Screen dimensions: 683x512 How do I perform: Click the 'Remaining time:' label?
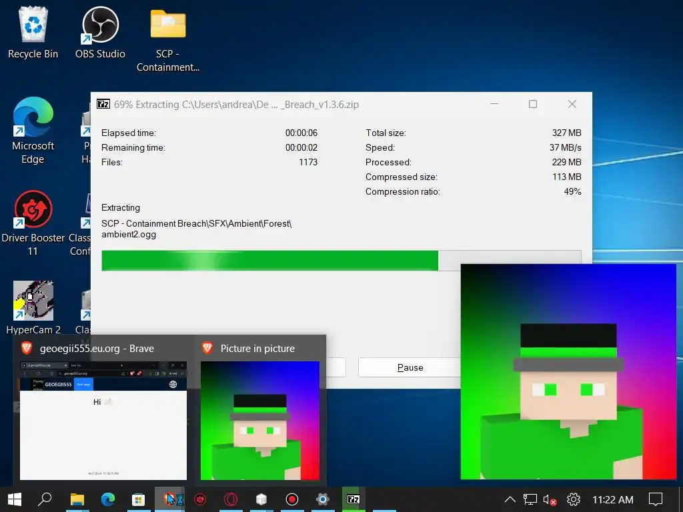click(133, 147)
